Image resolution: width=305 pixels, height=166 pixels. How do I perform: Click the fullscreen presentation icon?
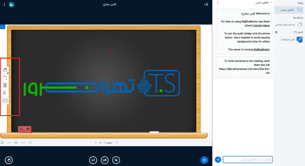[x=3, y=143]
